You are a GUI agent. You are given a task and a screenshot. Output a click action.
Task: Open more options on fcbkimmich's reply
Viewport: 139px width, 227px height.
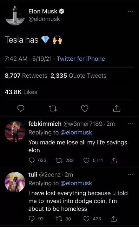130,124
